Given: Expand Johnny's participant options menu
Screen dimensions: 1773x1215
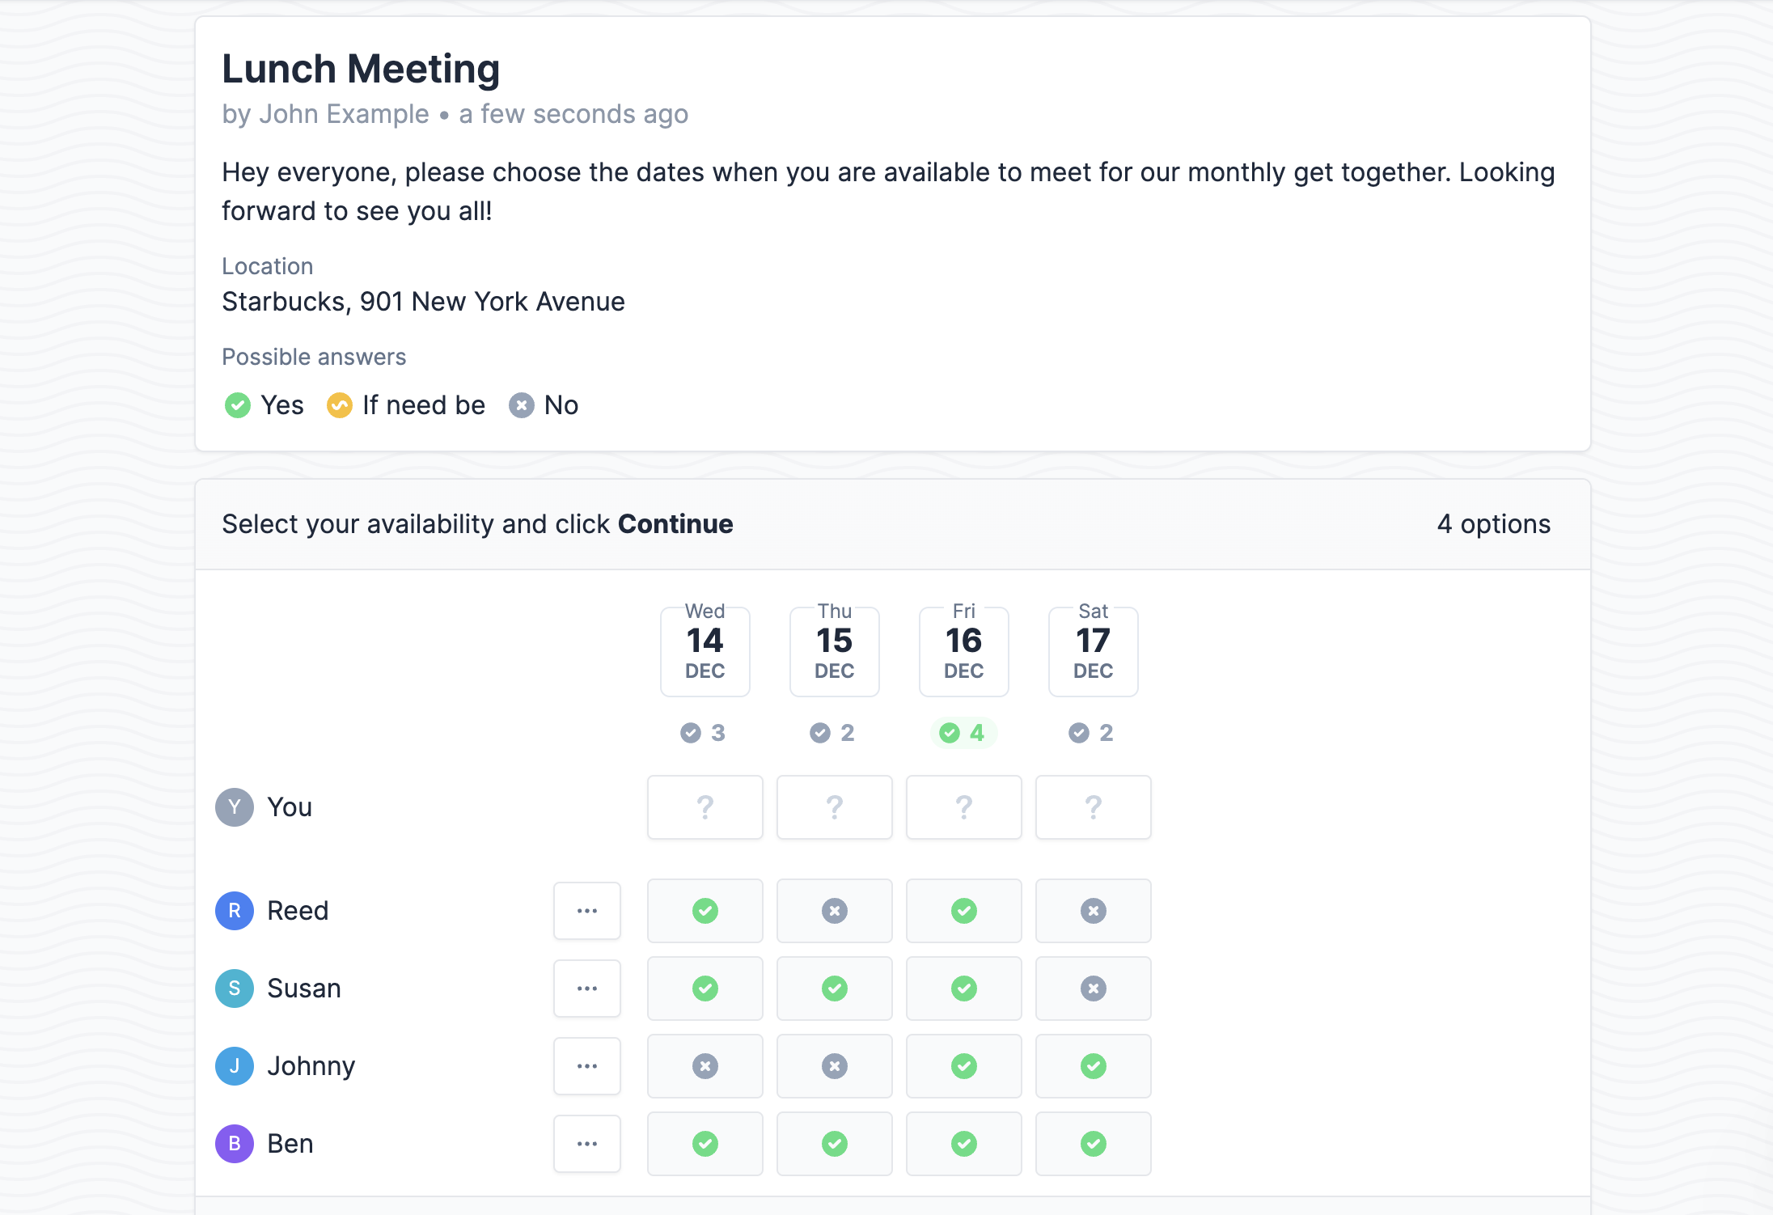Looking at the screenshot, I should coord(586,1066).
